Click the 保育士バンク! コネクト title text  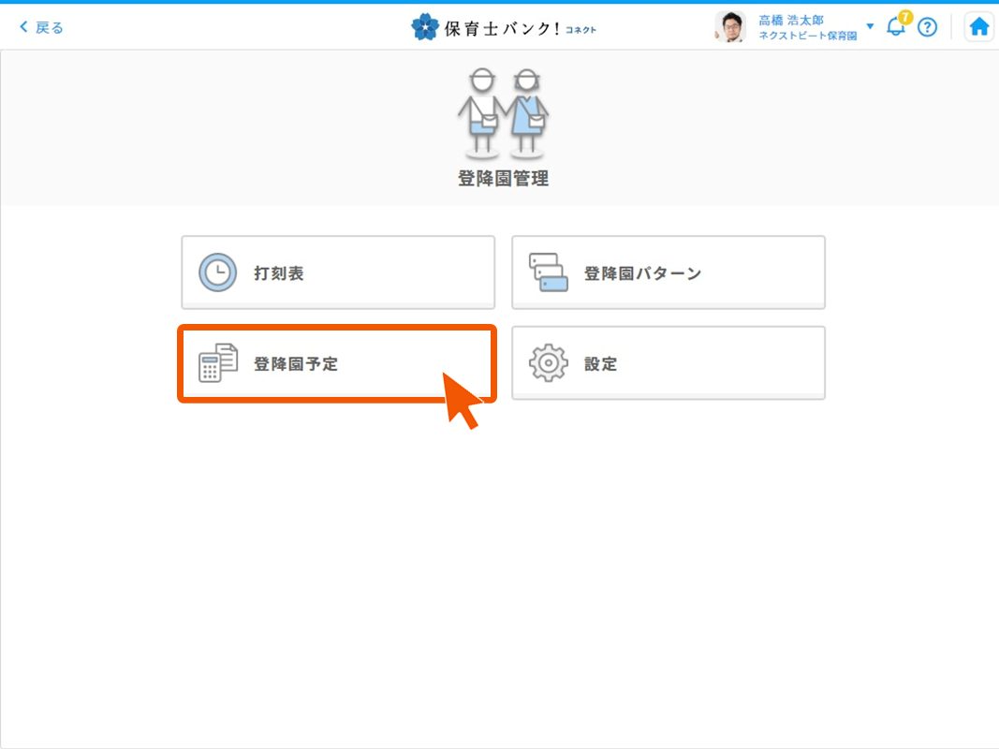[x=519, y=28]
